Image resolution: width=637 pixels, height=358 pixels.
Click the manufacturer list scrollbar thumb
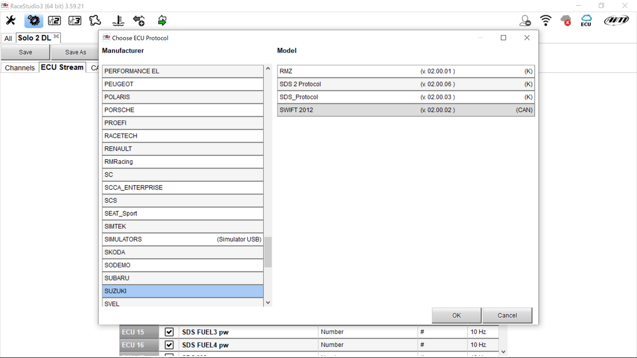click(268, 252)
